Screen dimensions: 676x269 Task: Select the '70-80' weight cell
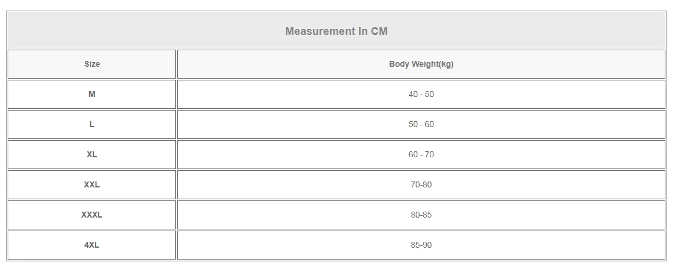pos(421,184)
